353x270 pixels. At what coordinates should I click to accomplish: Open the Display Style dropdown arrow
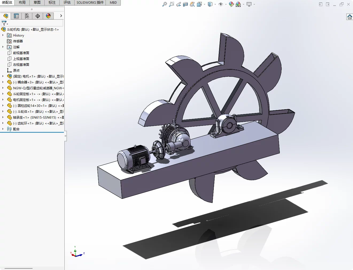[x=215, y=4]
